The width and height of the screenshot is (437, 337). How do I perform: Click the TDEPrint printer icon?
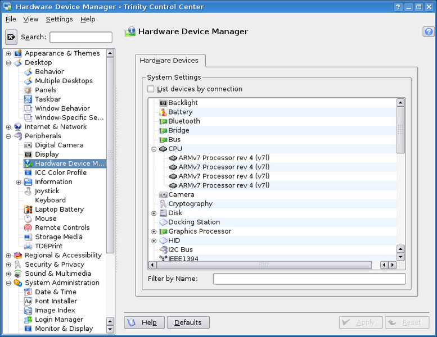(28, 246)
